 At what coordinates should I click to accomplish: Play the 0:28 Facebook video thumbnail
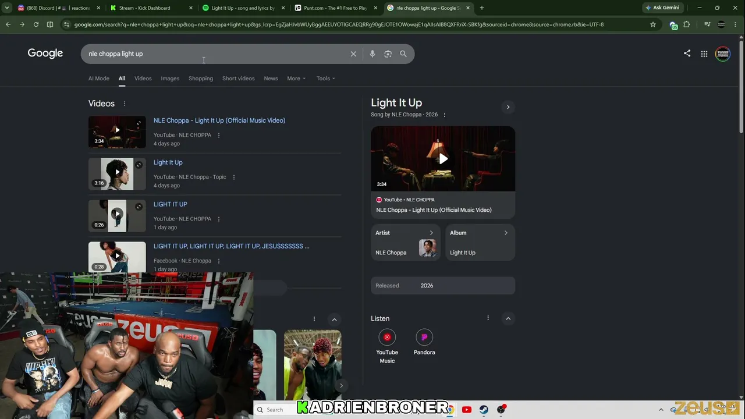click(117, 257)
